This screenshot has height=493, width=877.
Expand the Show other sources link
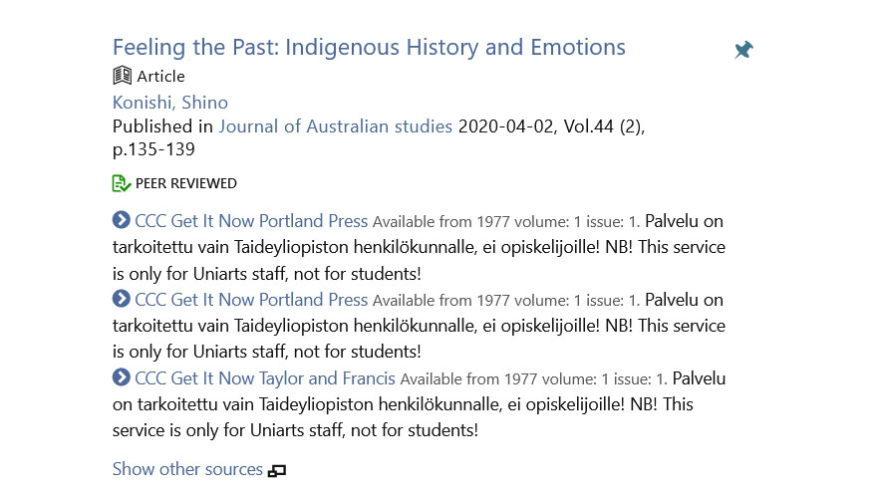click(x=187, y=469)
